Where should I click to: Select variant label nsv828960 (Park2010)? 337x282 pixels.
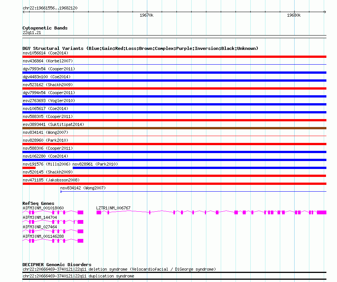point(45,140)
